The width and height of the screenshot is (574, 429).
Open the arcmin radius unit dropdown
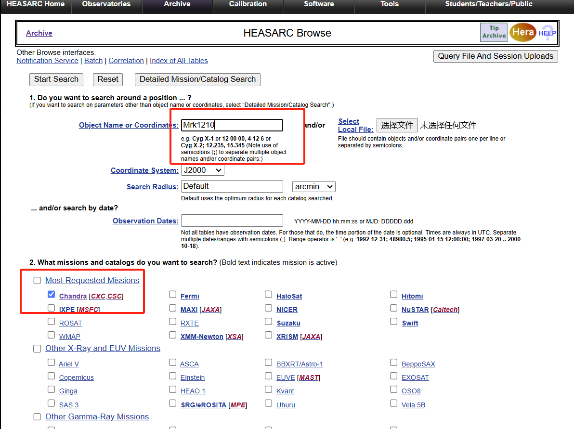click(x=313, y=187)
